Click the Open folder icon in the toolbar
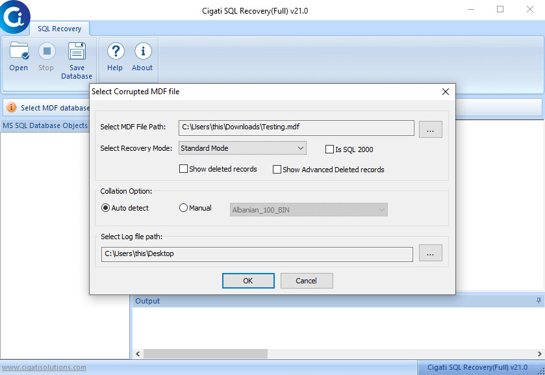 (19, 51)
